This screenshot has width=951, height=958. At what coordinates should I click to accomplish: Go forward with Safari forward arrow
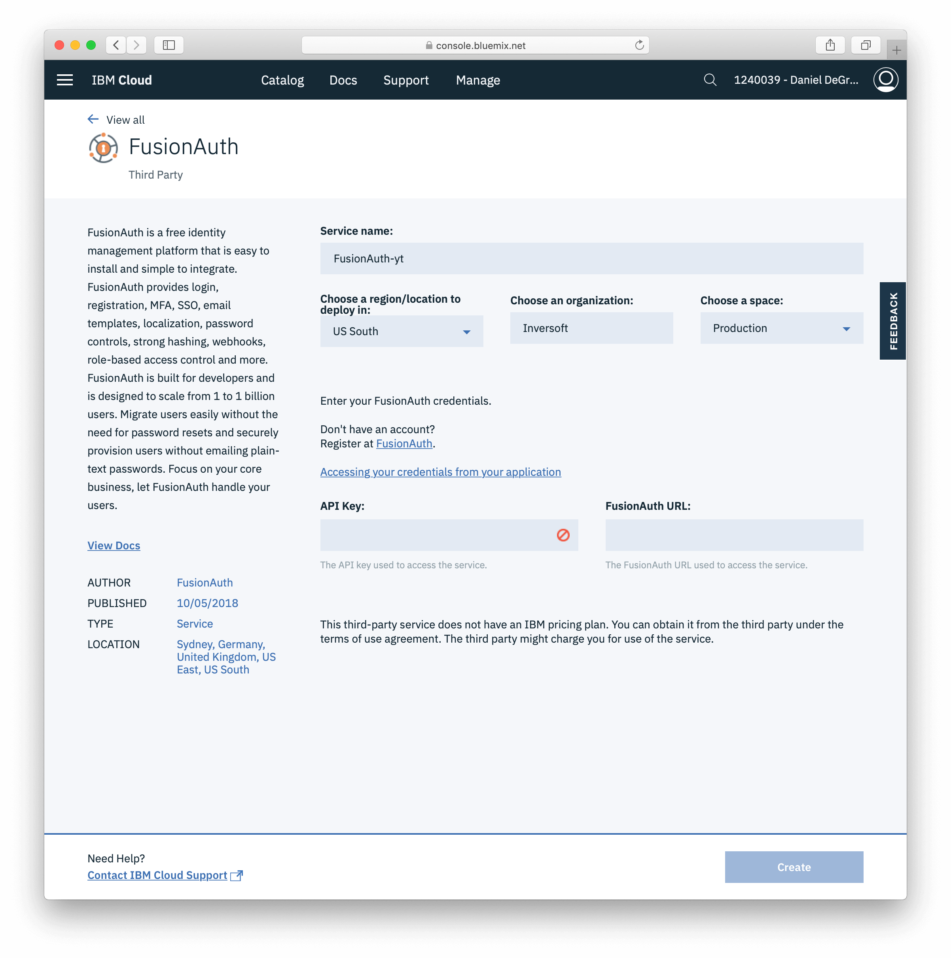(x=136, y=45)
